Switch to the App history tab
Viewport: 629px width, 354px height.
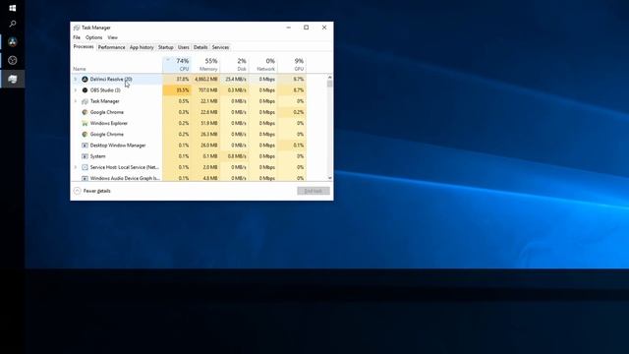point(142,47)
